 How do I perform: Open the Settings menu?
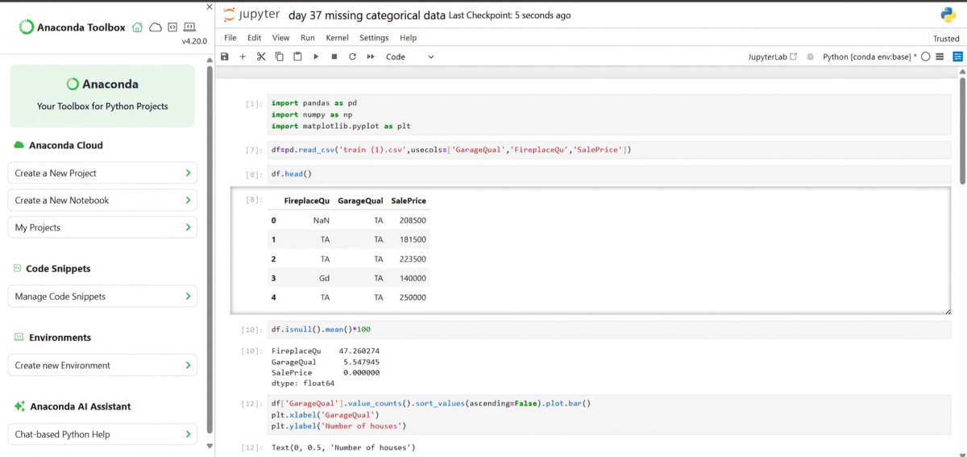[374, 38]
